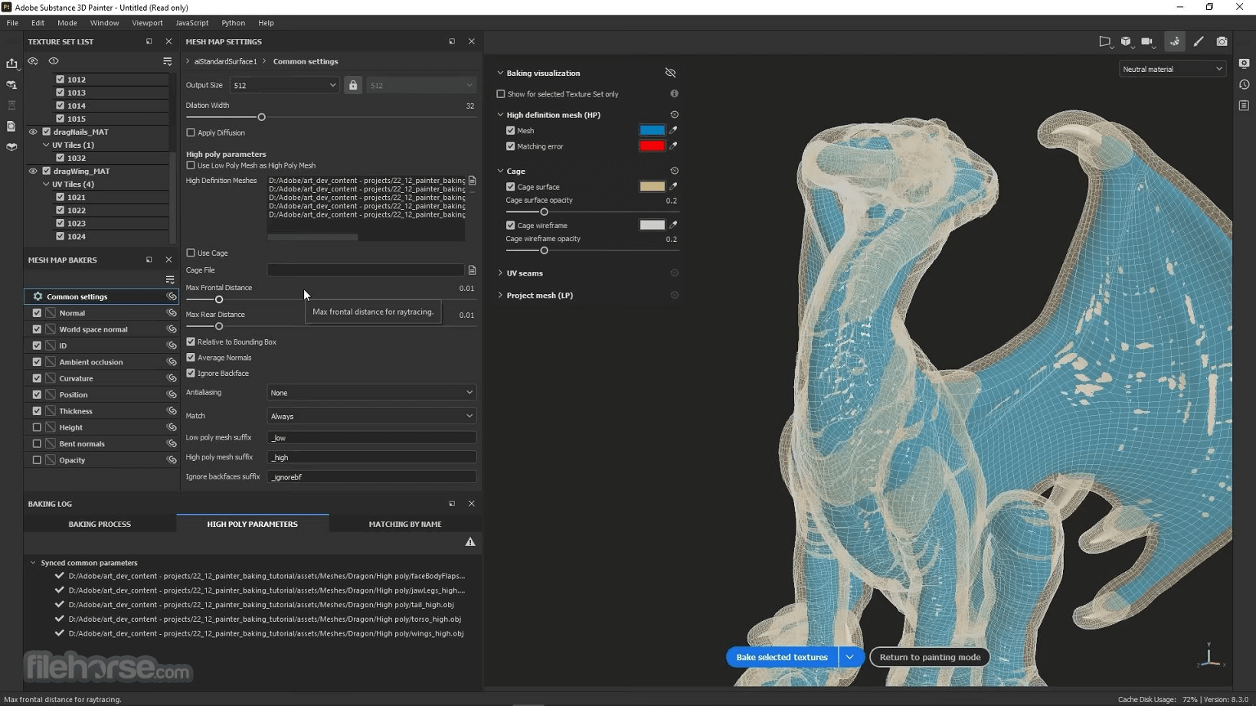Image resolution: width=1256 pixels, height=706 pixels.
Task: Browse for Cage File icon
Action: (x=472, y=270)
